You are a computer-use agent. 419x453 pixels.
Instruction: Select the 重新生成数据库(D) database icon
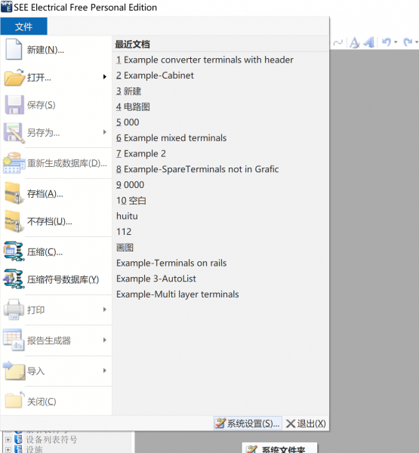click(x=14, y=163)
